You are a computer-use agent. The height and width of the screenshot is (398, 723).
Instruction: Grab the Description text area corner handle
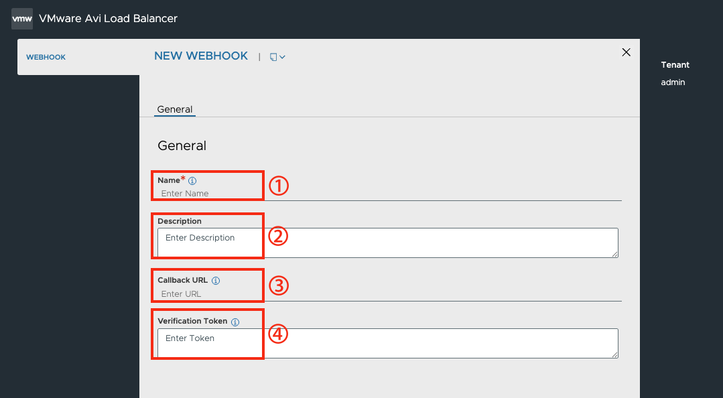(615, 255)
